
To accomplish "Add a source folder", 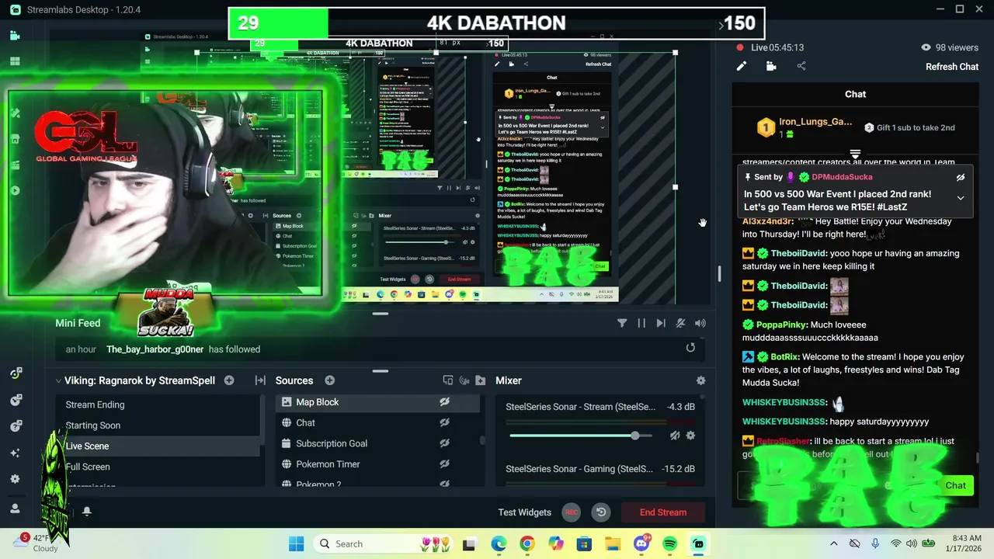I will [480, 380].
